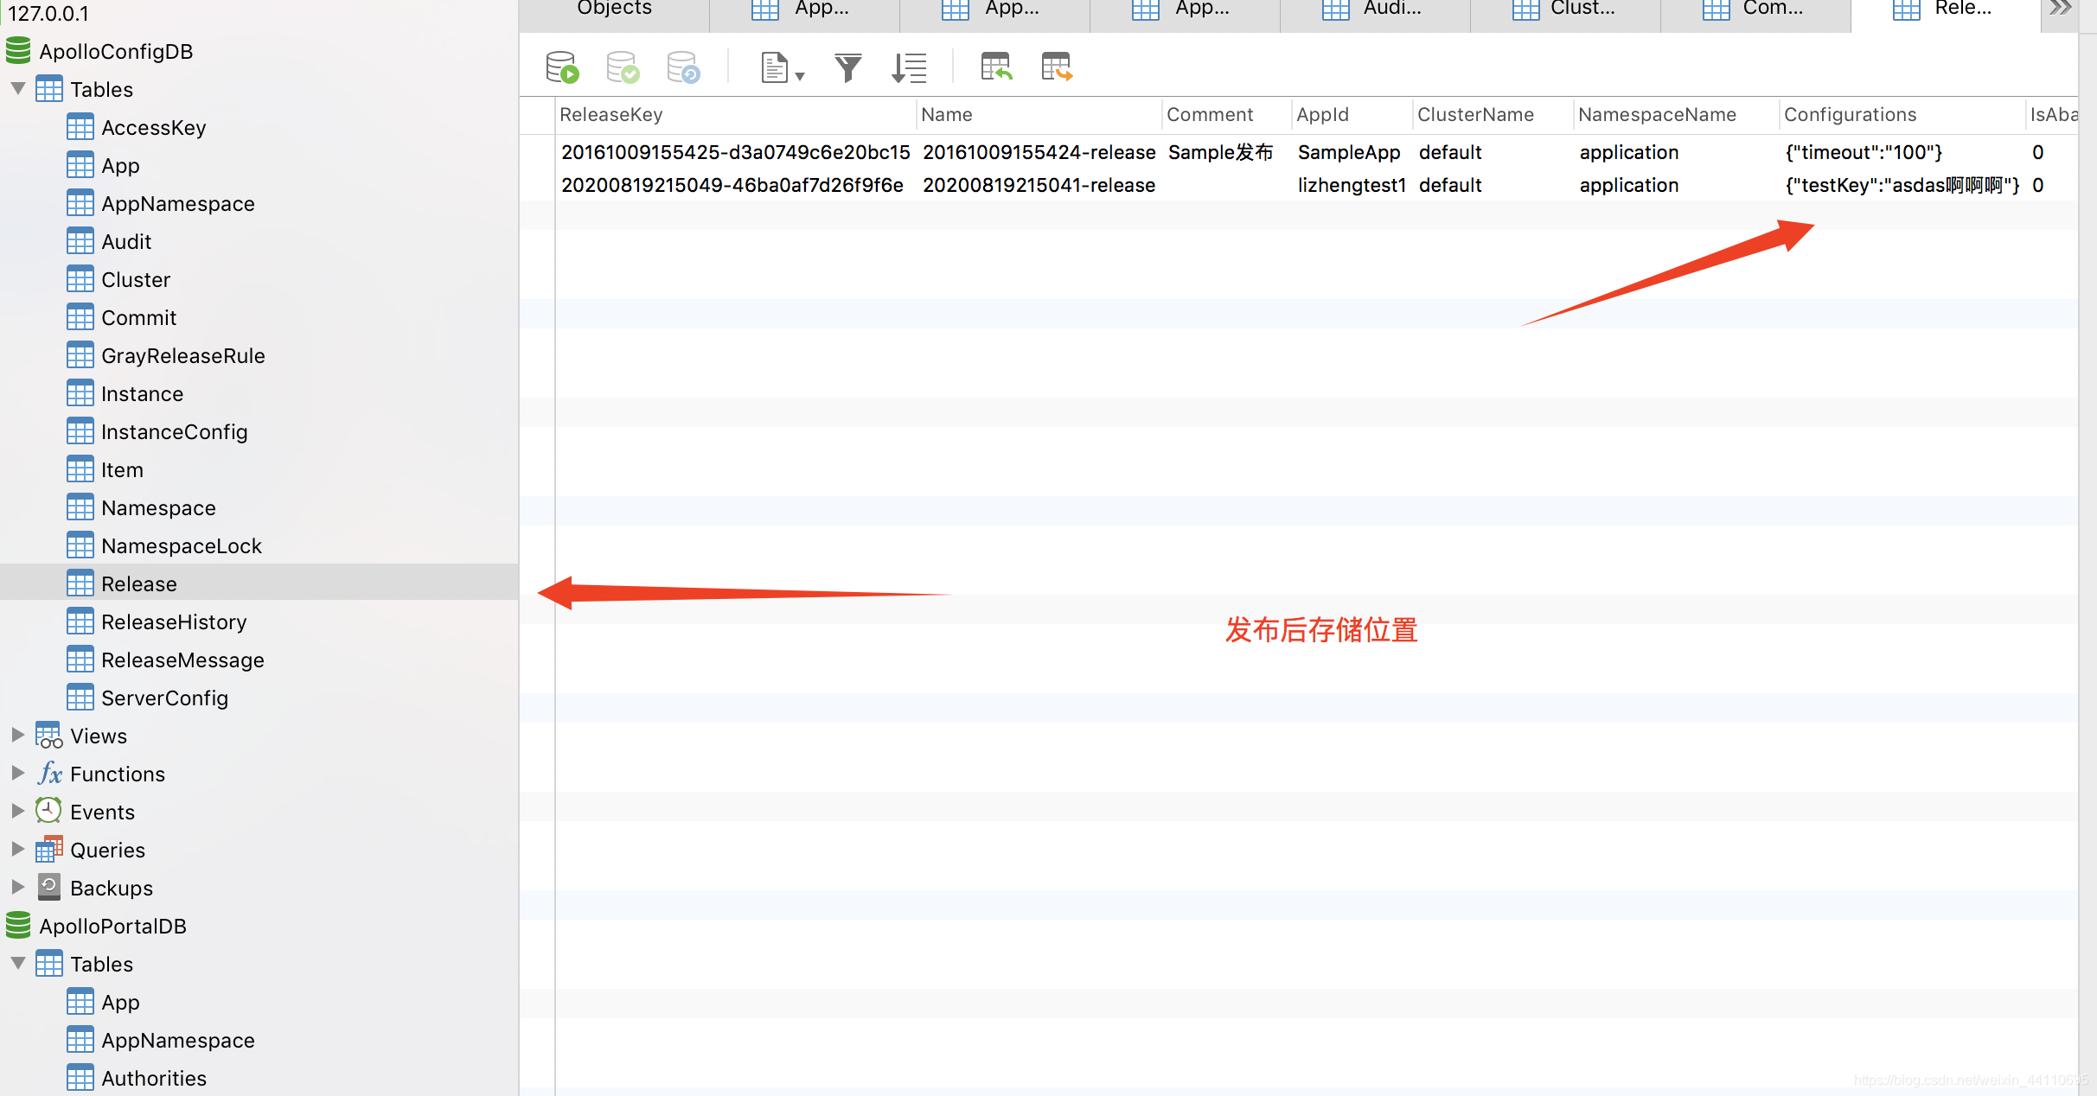This screenshot has height=1096, width=2097.
Task: Select cell '20200819215041-release'
Action: tap(1039, 185)
